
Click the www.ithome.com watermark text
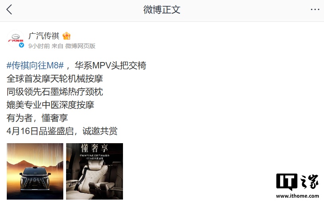pyautogui.click(x=297, y=196)
